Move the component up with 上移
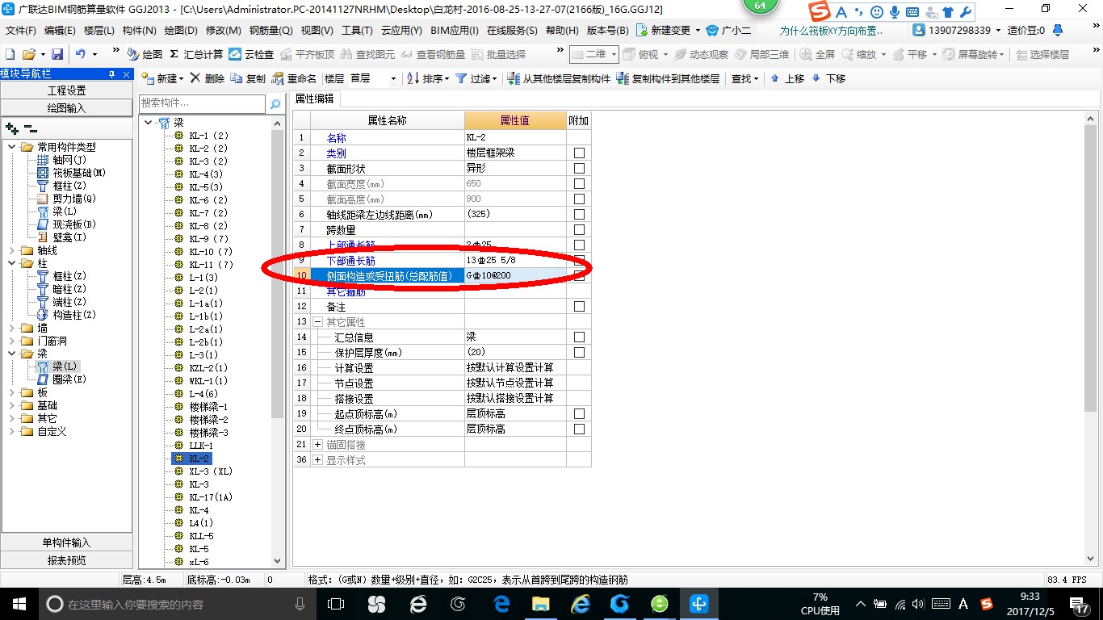This screenshot has width=1103, height=620. click(787, 78)
